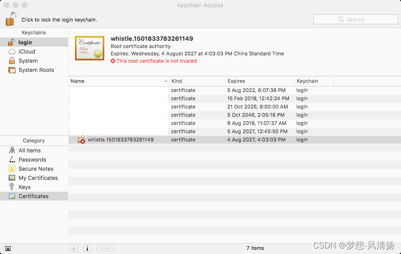Show the Secure Notes category
The image size is (401, 254).
(34, 169)
